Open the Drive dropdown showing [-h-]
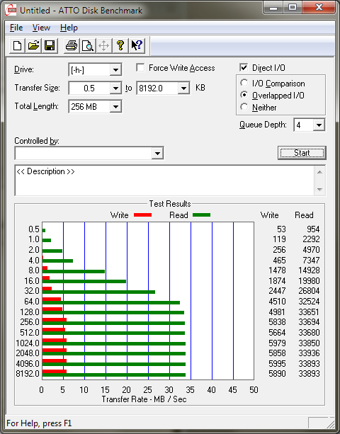The height and width of the screenshot is (434, 340). pyautogui.click(x=115, y=70)
